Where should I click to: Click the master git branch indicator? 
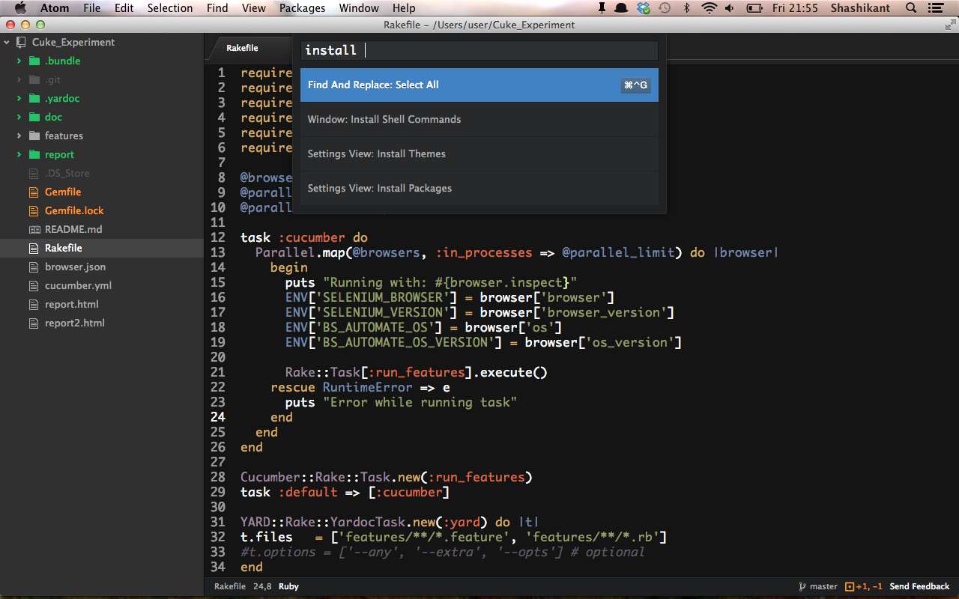pos(818,586)
